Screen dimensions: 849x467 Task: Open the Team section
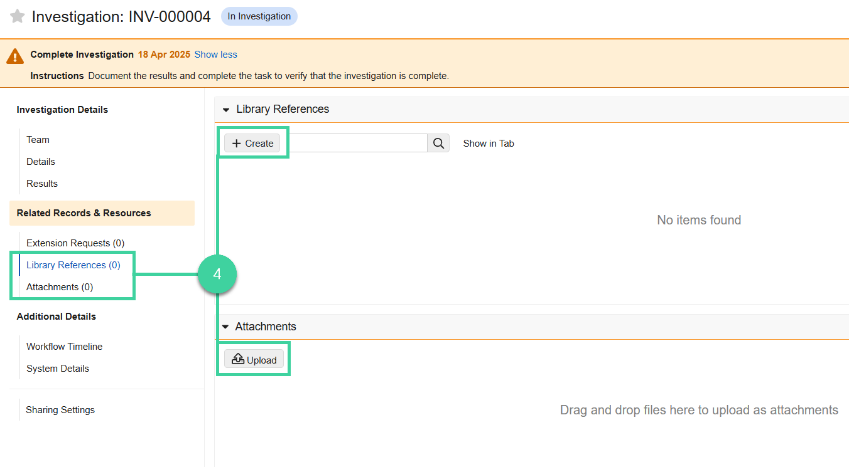coord(38,140)
